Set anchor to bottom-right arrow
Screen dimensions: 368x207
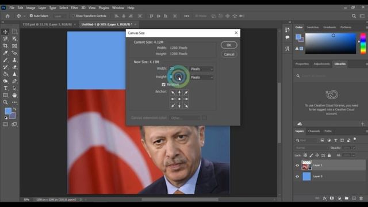[x=186, y=106]
